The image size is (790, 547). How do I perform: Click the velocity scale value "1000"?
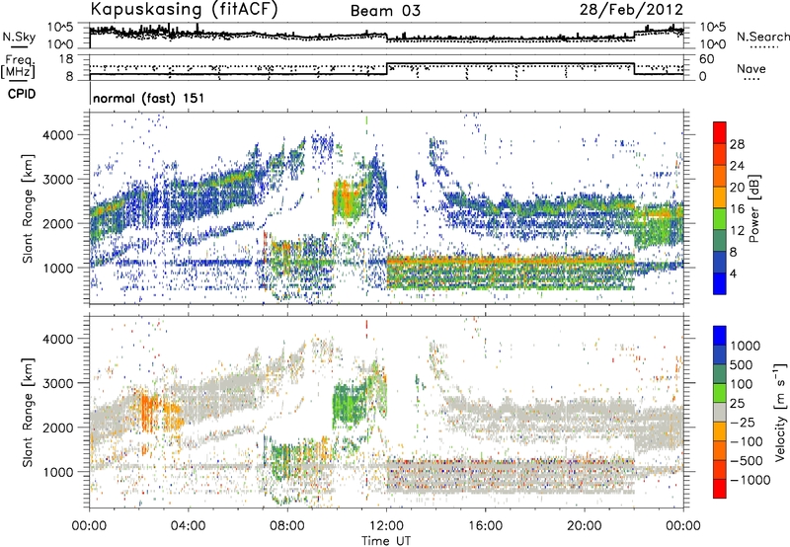746,346
